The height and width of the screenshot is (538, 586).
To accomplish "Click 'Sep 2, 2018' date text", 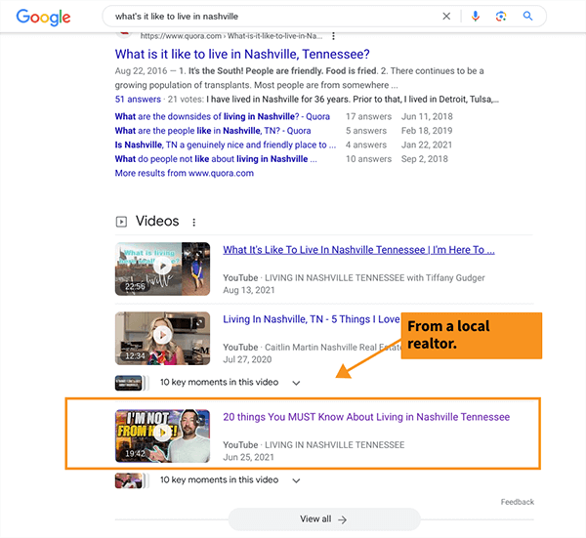I will (x=425, y=159).
